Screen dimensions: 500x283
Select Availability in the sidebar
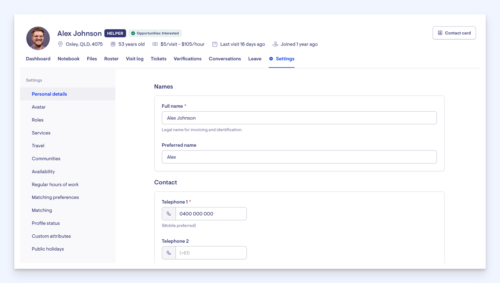(x=68, y=171)
